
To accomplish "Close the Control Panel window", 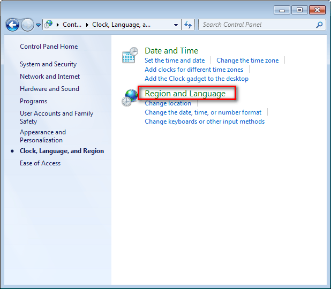I will 317,10.
